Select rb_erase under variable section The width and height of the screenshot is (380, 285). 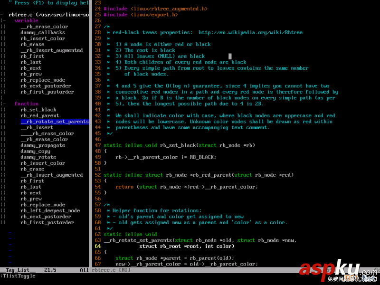pyautogui.click(x=32, y=44)
